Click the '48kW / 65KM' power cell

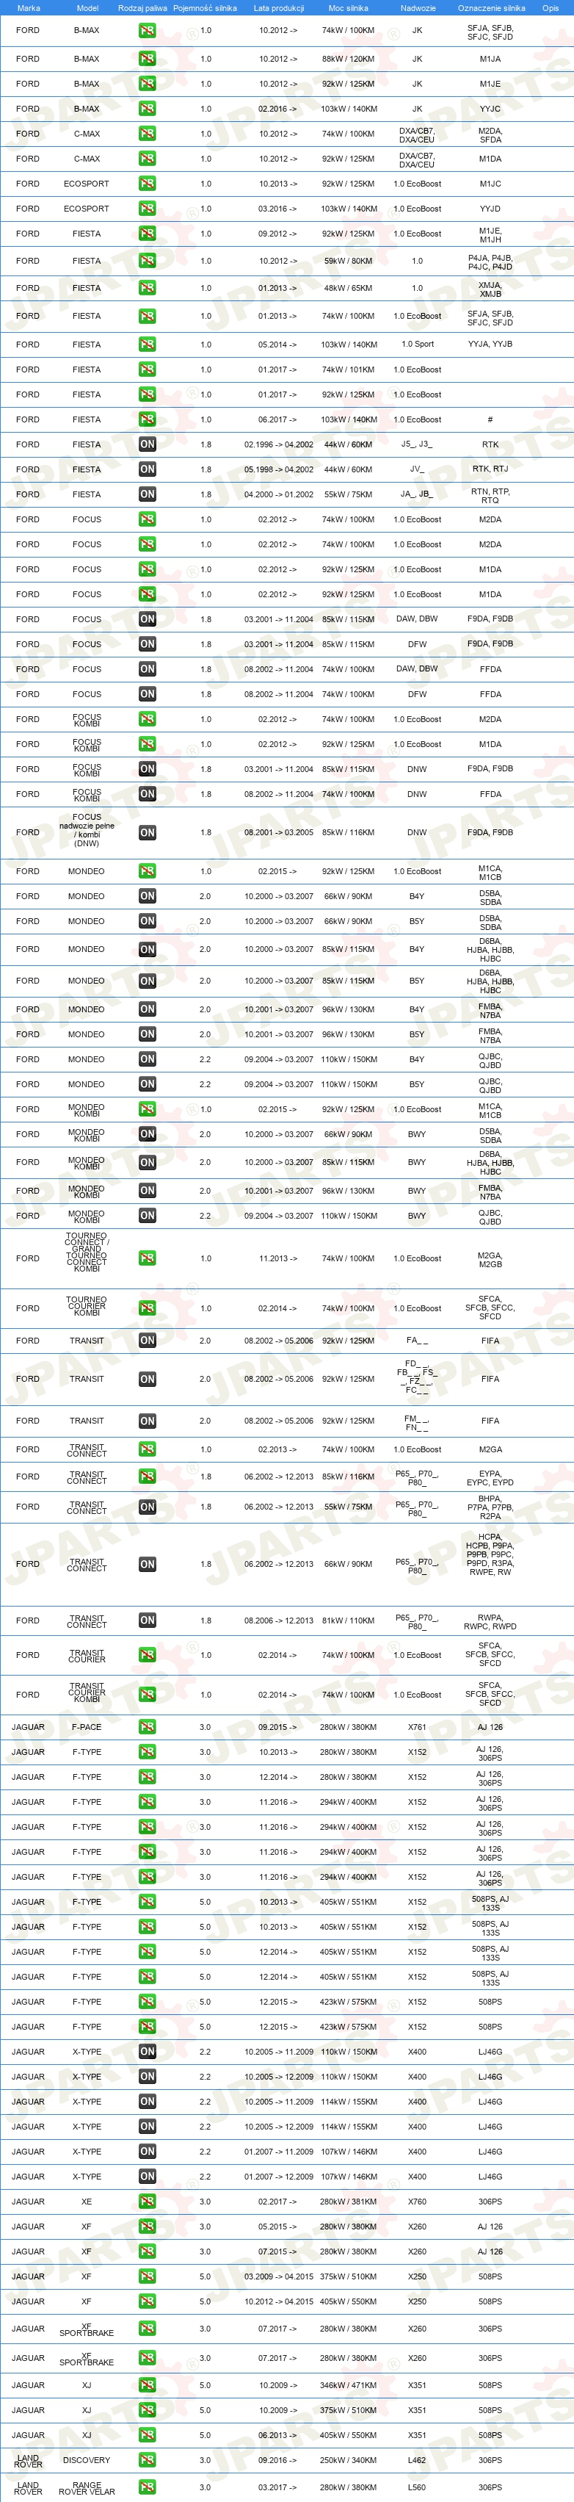coord(348,289)
